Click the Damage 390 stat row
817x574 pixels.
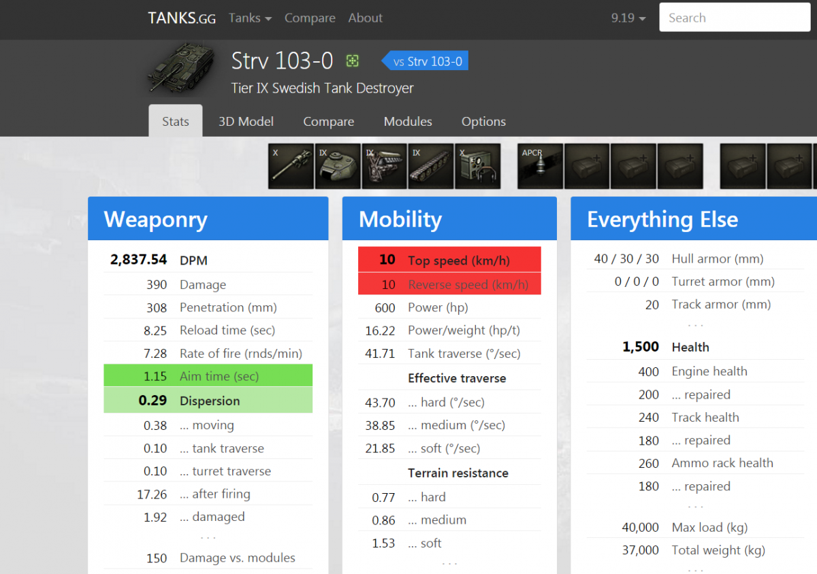coord(208,284)
